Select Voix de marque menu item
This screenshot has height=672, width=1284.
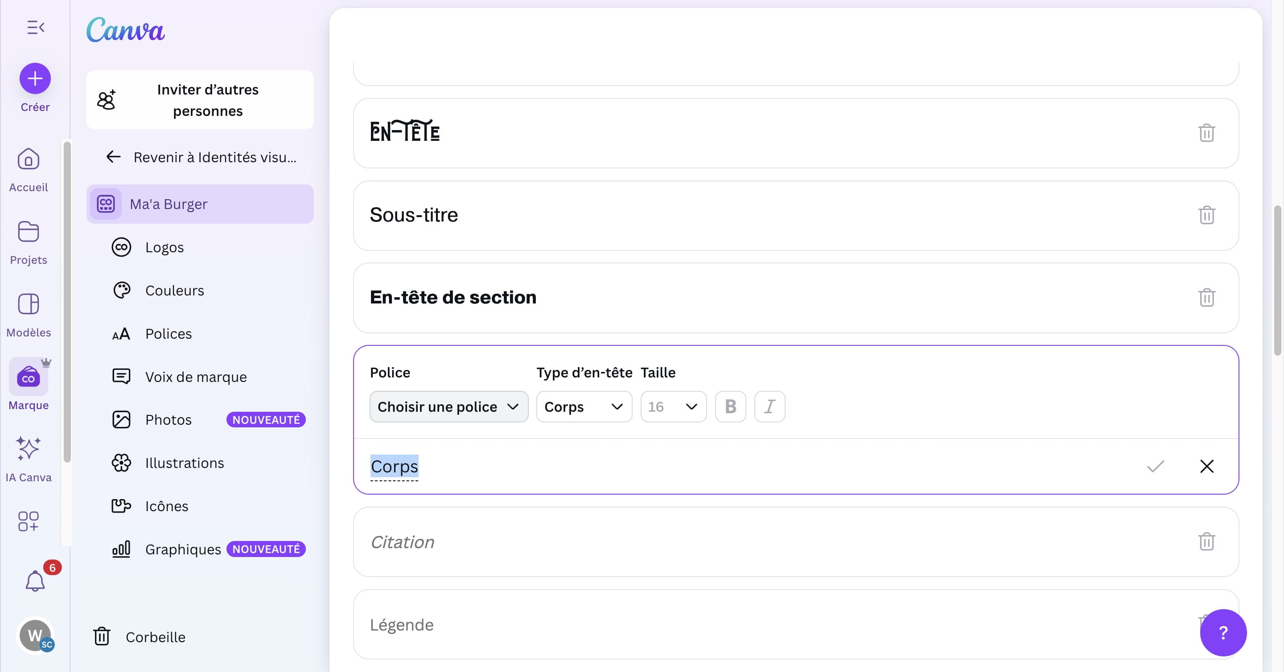coord(195,377)
